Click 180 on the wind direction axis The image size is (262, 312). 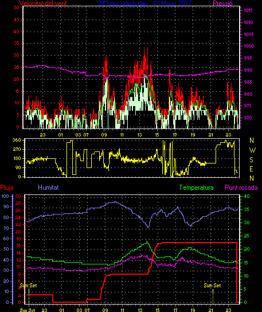[17, 159]
